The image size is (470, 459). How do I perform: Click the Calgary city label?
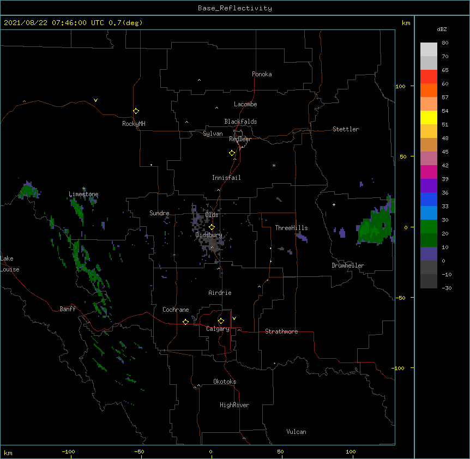pos(218,329)
